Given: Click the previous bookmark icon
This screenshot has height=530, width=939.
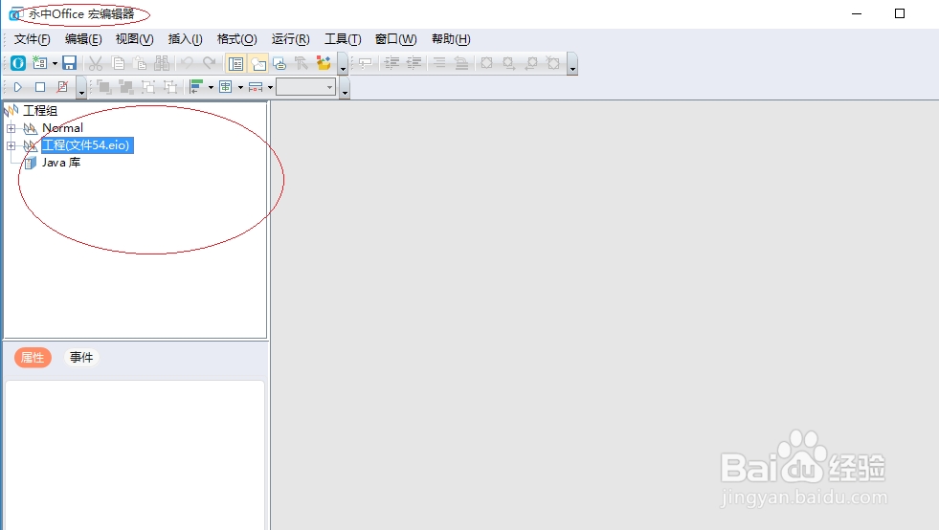Looking at the screenshot, I should click(x=531, y=63).
